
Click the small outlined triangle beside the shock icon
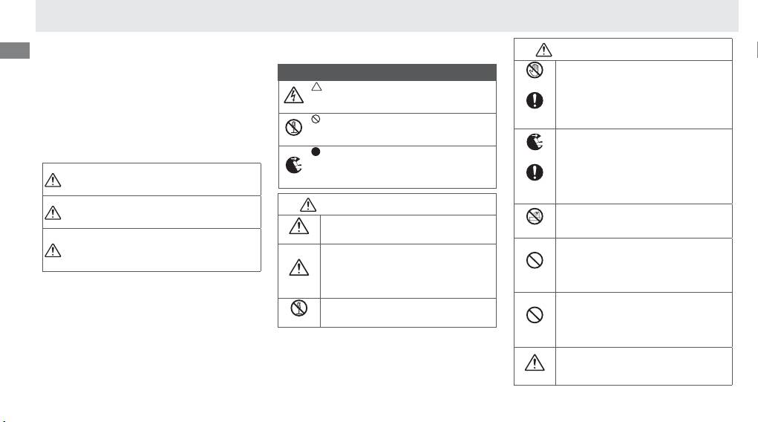pos(316,87)
